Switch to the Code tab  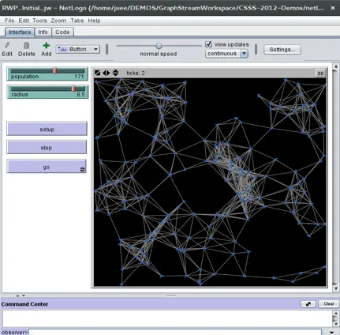[x=62, y=32]
